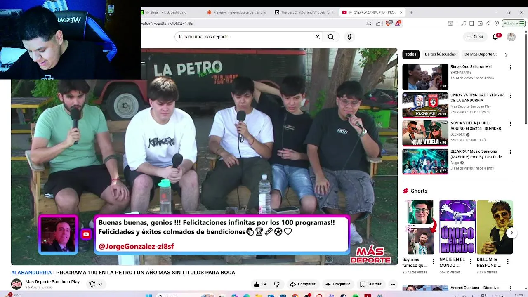Click the share page icon in address bar

coord(378,24)
